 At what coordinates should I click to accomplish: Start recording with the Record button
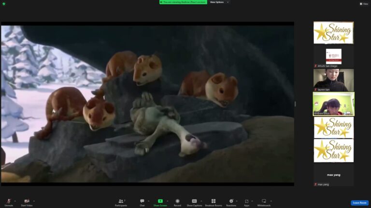pos(177,202)
